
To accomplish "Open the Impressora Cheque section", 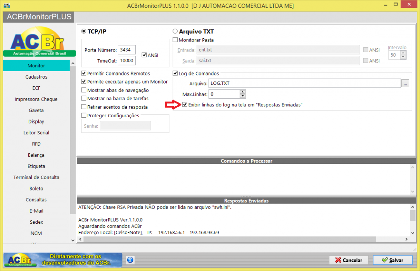I will [x=36, y=99].
